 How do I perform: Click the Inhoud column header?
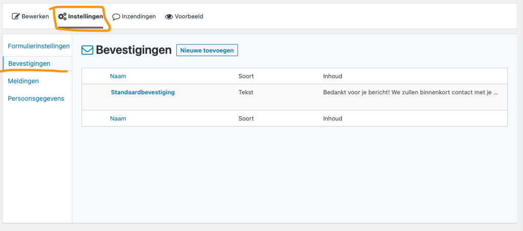click(332, 76)
